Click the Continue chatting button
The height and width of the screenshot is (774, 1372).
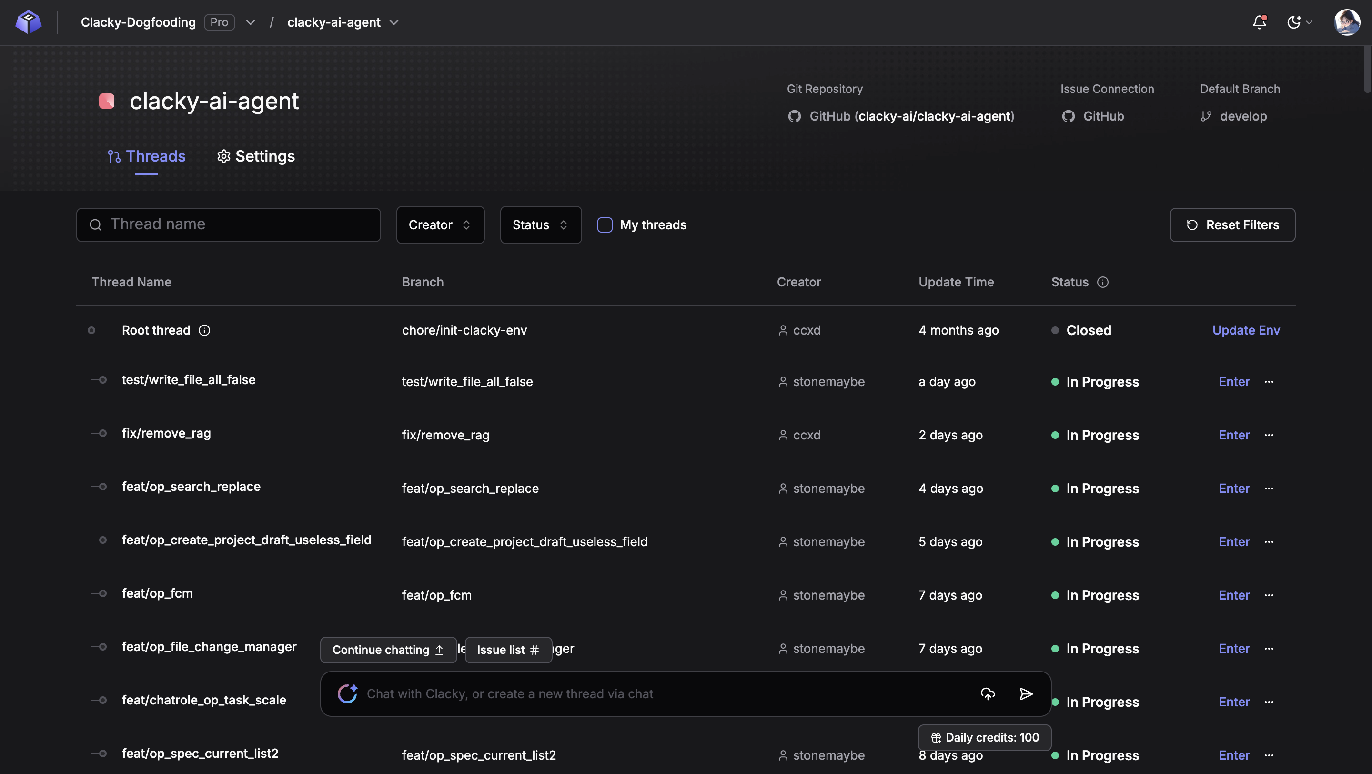pyautogui.click(x=388, y=649)
